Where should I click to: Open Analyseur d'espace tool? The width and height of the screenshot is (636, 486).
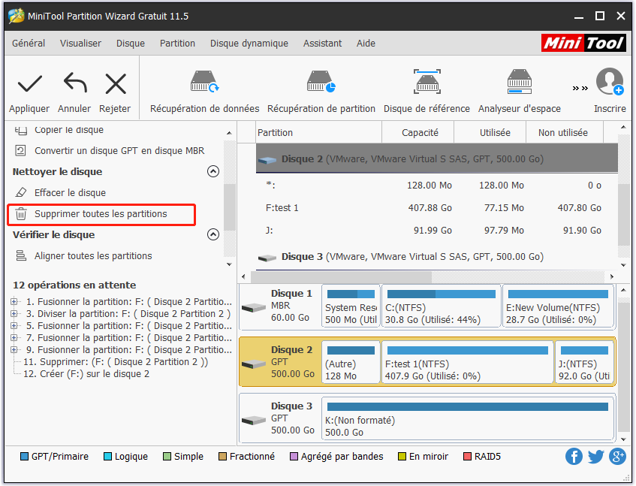pos(519,92)
